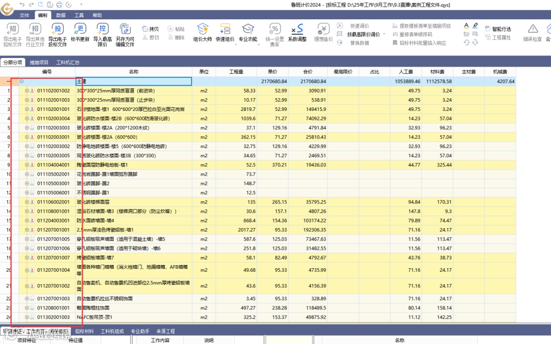
Task: Click the app logo button
Action: [7, 9]
